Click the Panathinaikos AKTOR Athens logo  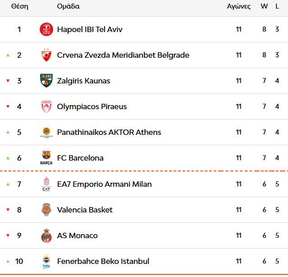(x=46, y=133)
